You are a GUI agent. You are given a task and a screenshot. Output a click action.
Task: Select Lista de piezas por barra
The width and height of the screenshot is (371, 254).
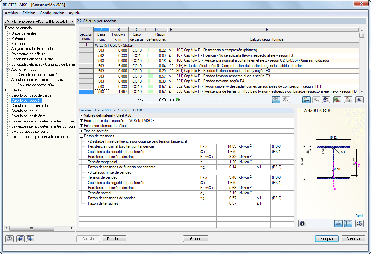[x=30, y=132]
